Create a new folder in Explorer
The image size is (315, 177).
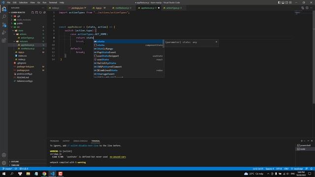coord(36,12)
